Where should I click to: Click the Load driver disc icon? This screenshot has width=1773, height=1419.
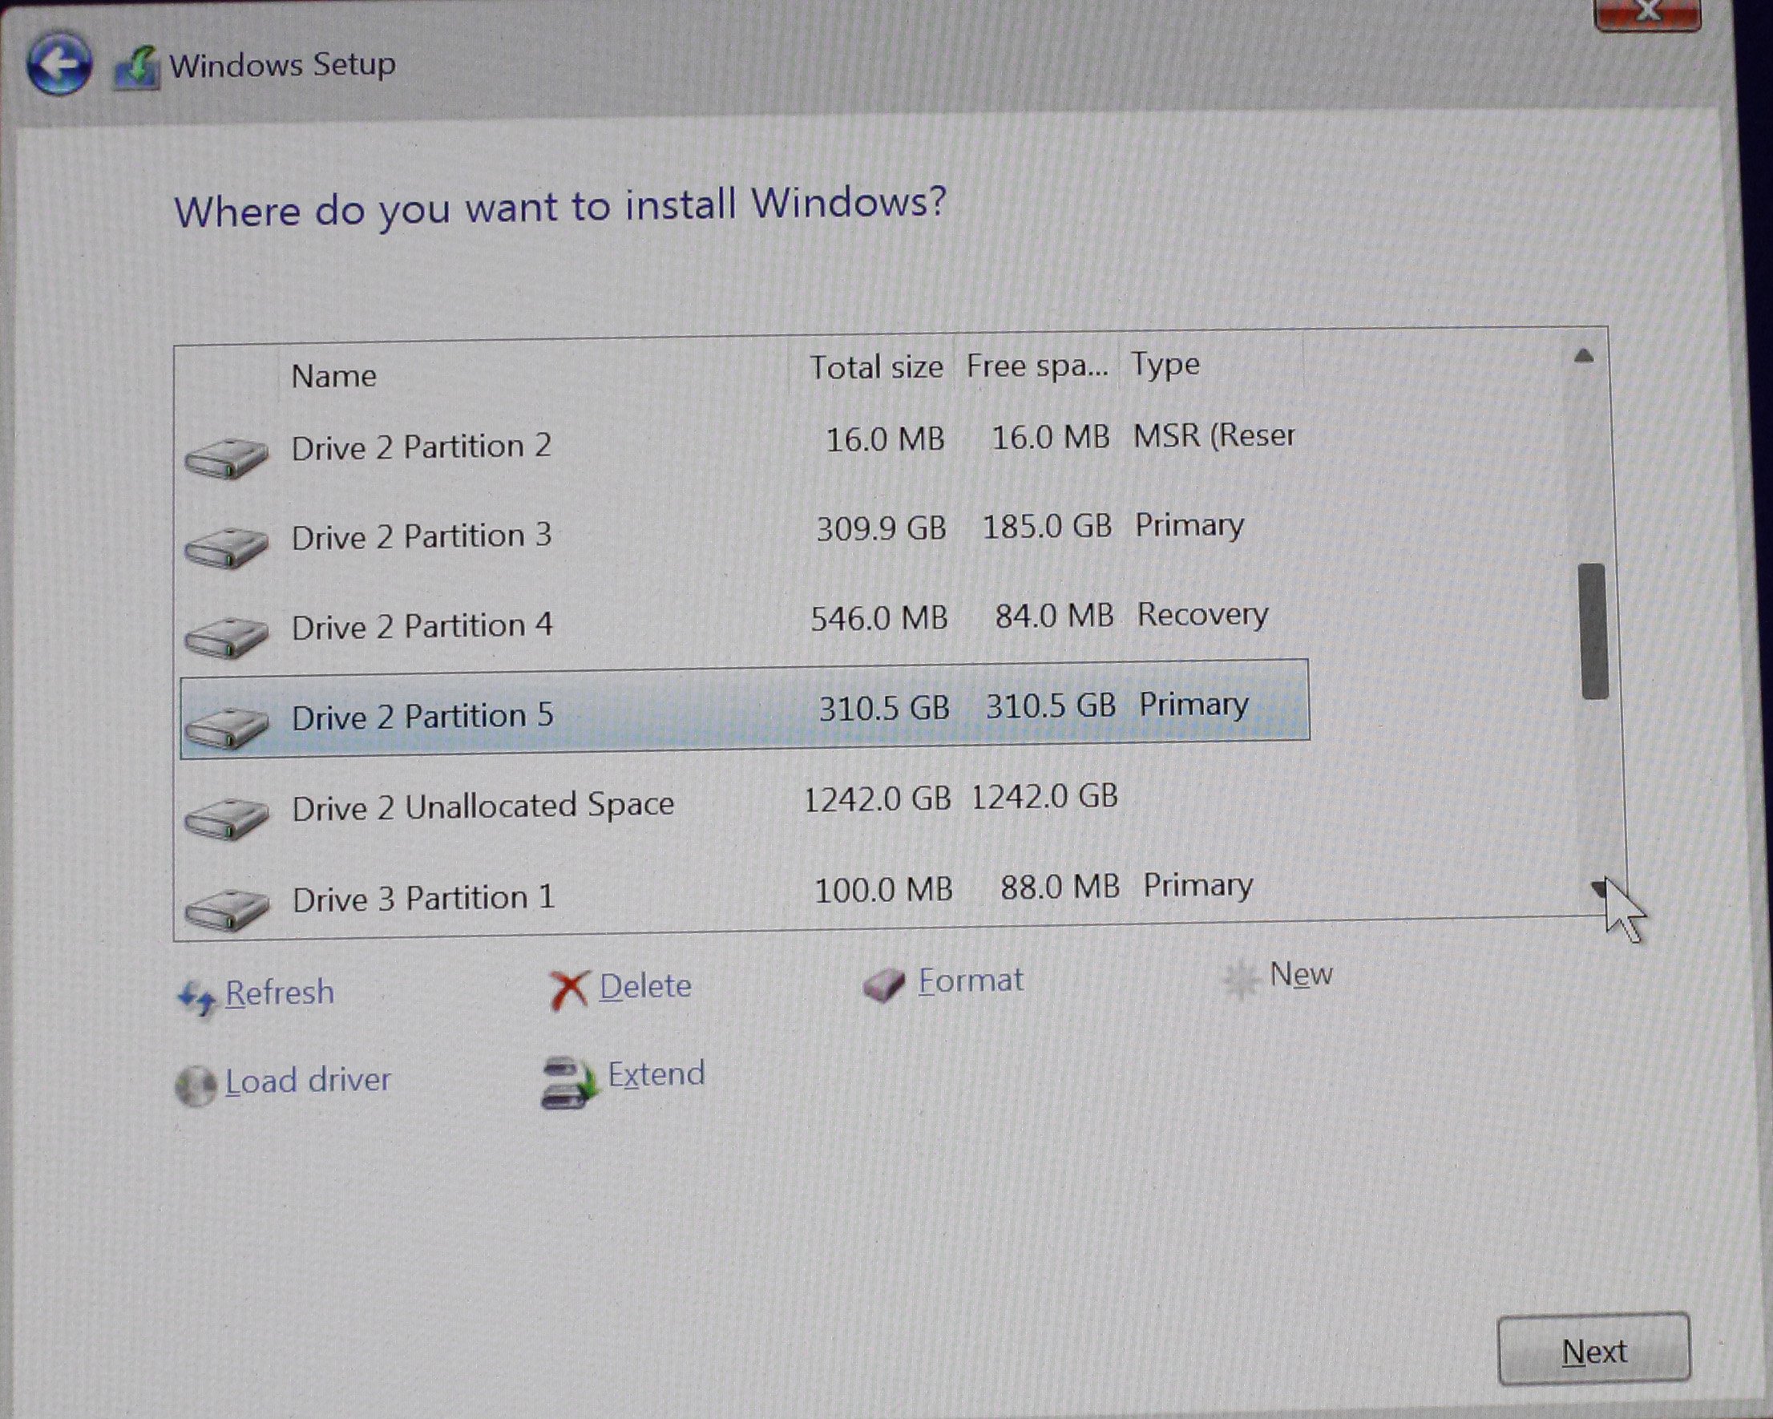[x=196, y=1085]
